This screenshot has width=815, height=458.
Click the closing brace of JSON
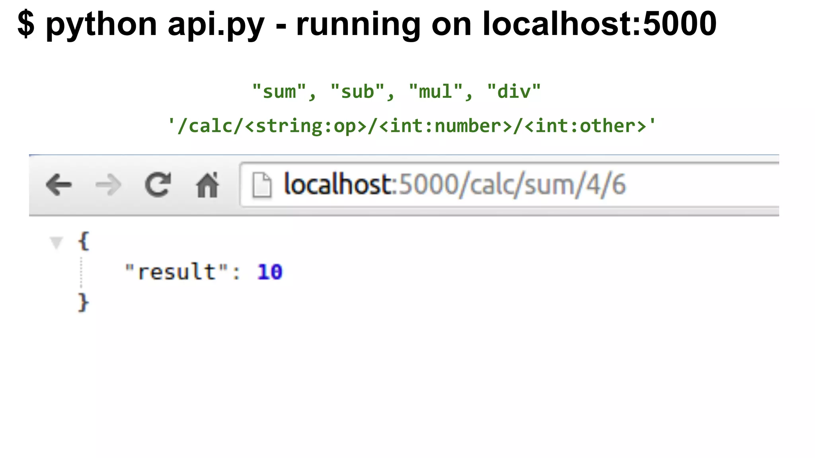[83, 303]
